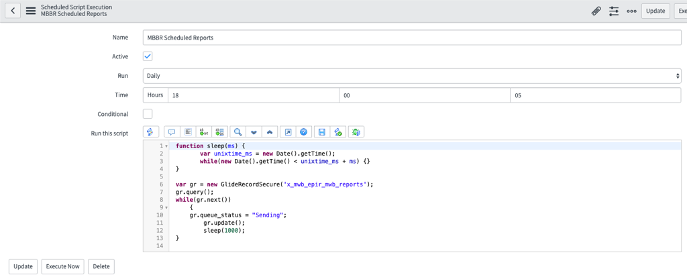Format code using the align lines icon

(188, 132)
